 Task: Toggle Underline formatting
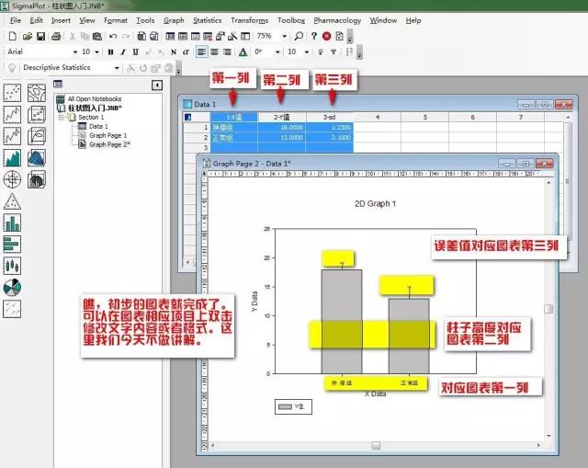coord(135,51)
